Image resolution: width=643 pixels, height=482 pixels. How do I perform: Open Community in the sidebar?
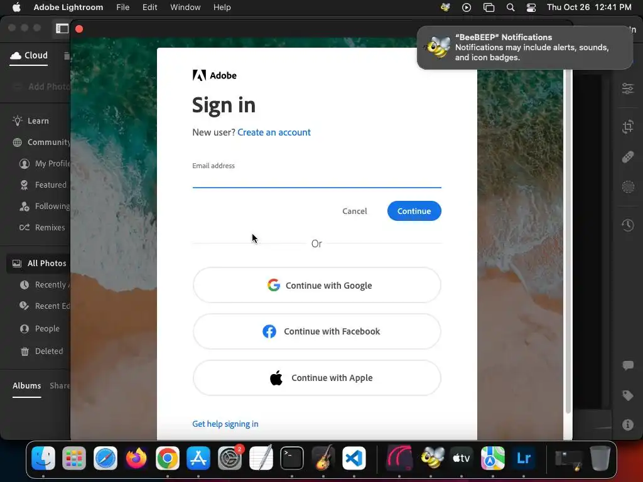click(41, 142)
